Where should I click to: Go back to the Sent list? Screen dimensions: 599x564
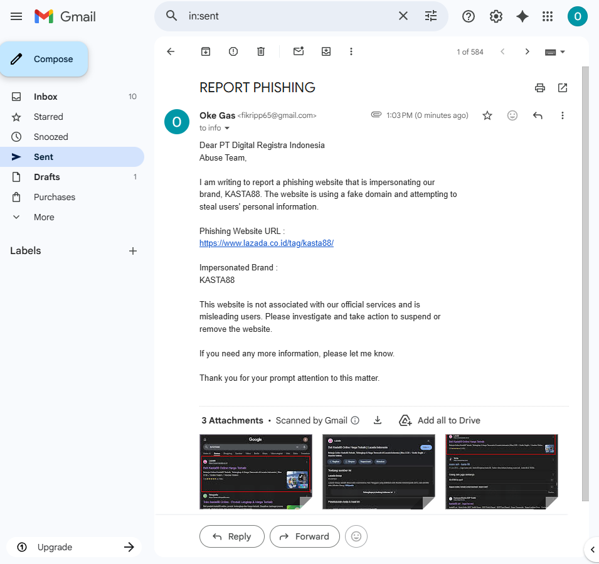(171, 51)
